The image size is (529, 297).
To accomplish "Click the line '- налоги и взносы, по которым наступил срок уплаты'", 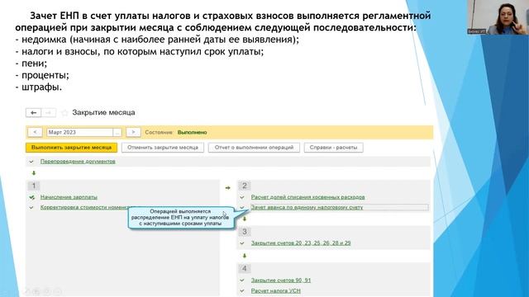I will click(x=140, y=51).
